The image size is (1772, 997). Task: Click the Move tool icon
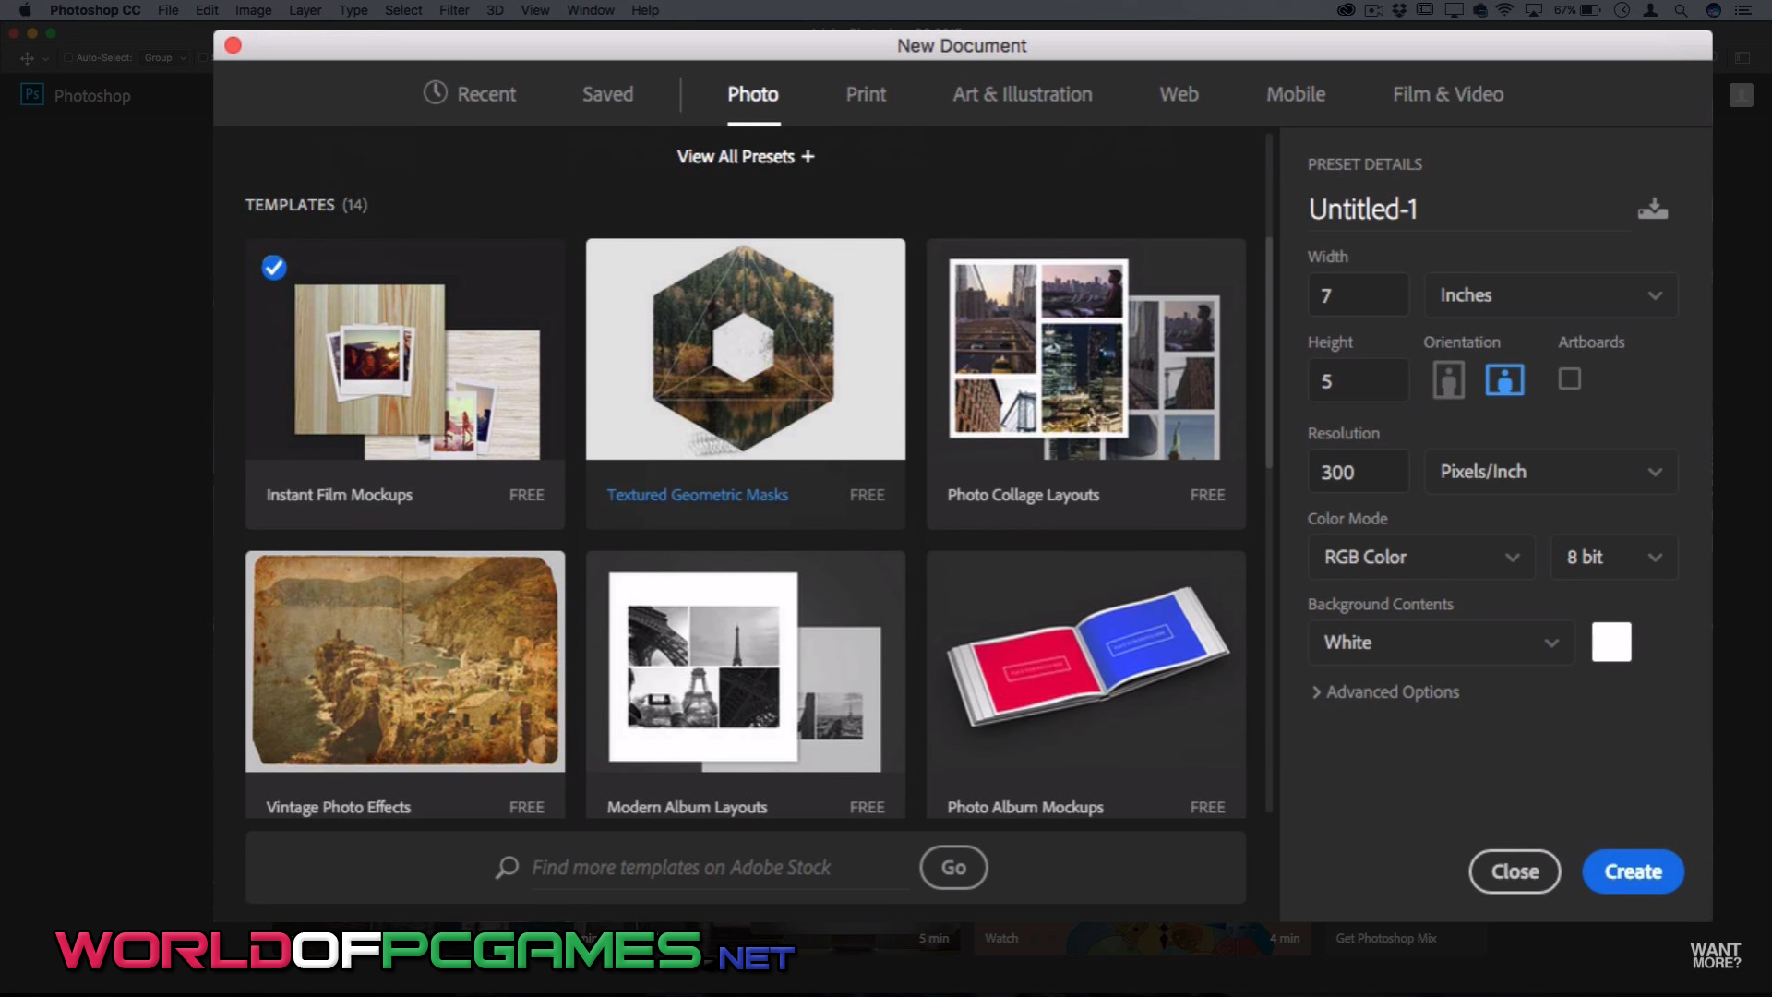tap(27, 58)
